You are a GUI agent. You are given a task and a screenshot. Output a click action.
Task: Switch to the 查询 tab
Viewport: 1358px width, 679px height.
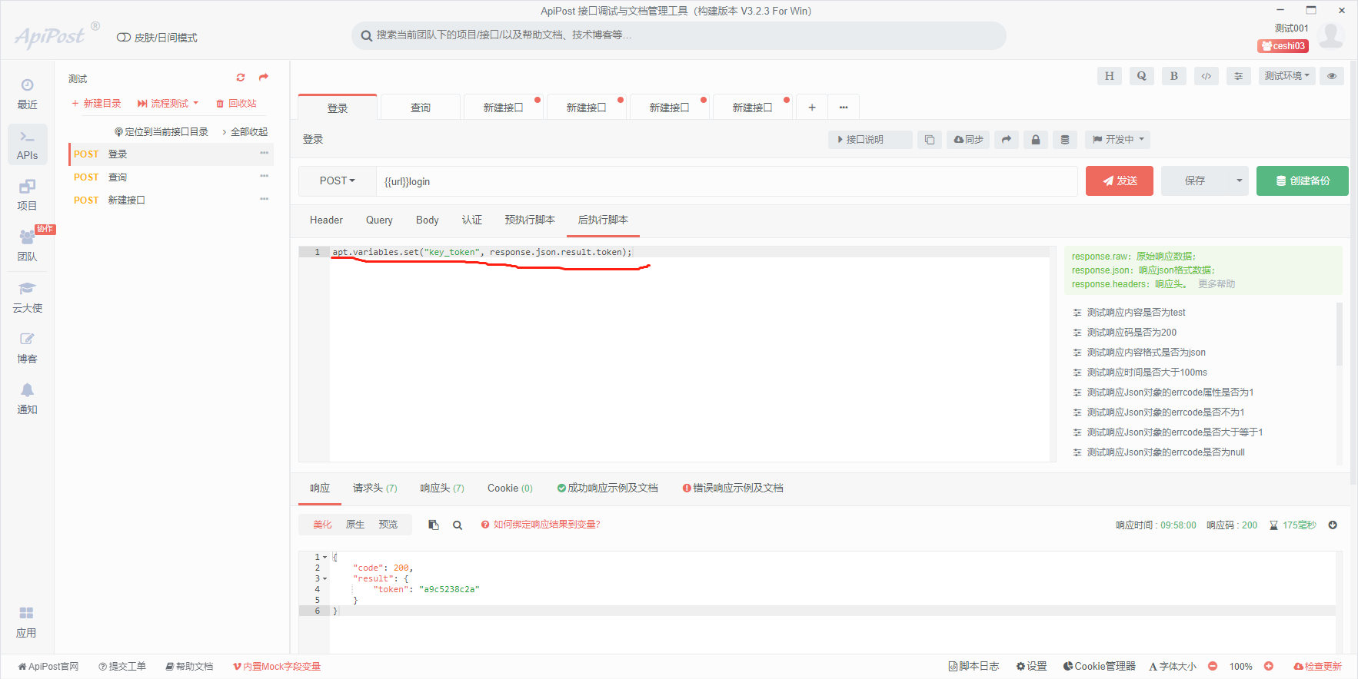(x=421, y=108)
